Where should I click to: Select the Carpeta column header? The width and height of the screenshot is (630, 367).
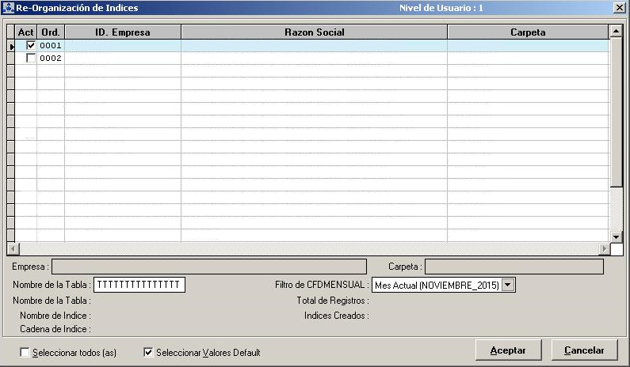click(x=527, y=32)
